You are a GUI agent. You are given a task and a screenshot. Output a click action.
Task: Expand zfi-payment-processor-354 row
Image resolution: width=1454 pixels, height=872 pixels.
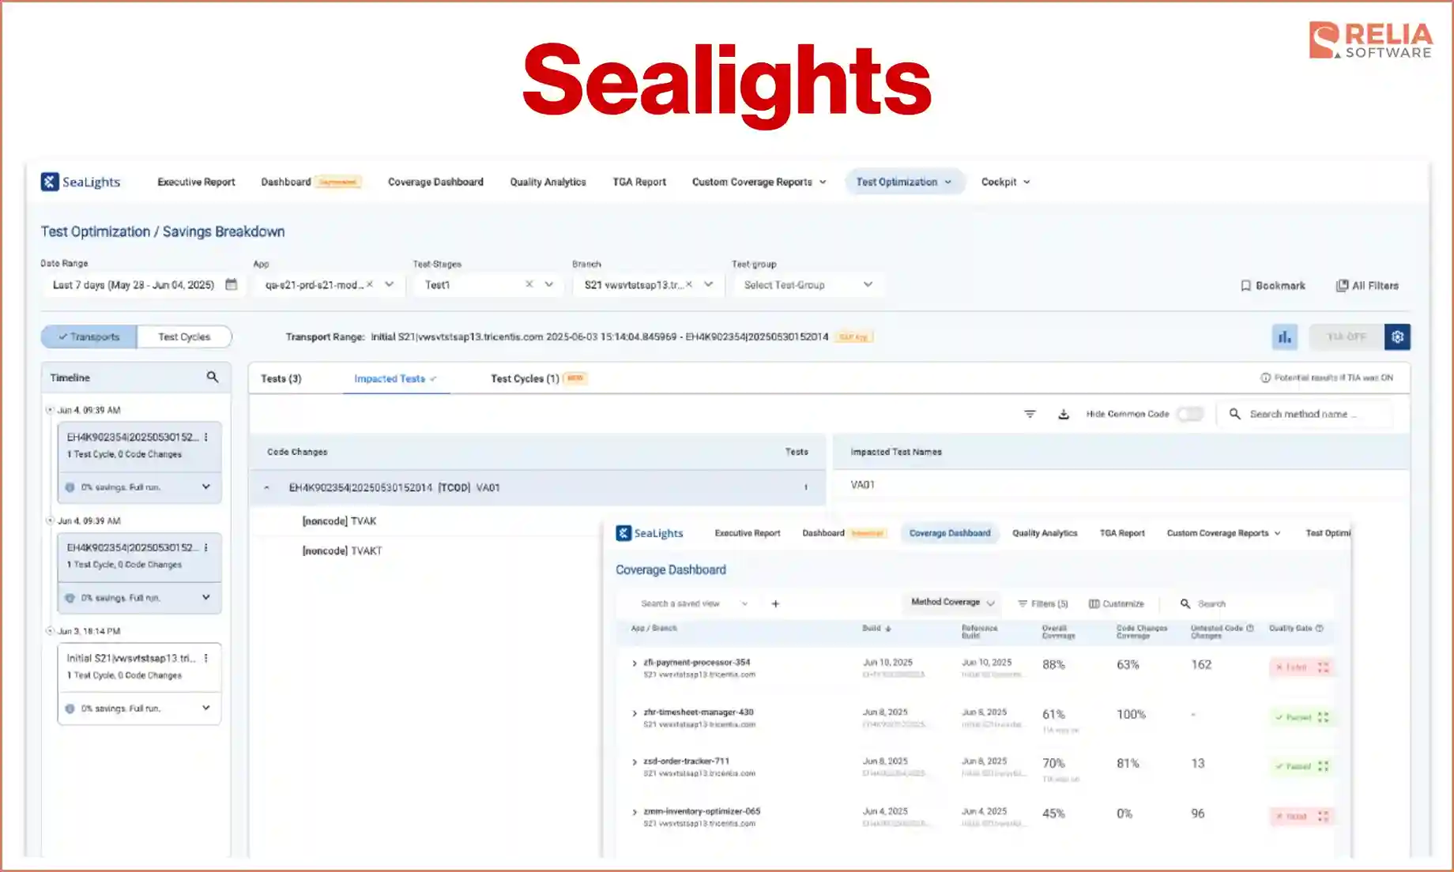click(634, 663)
